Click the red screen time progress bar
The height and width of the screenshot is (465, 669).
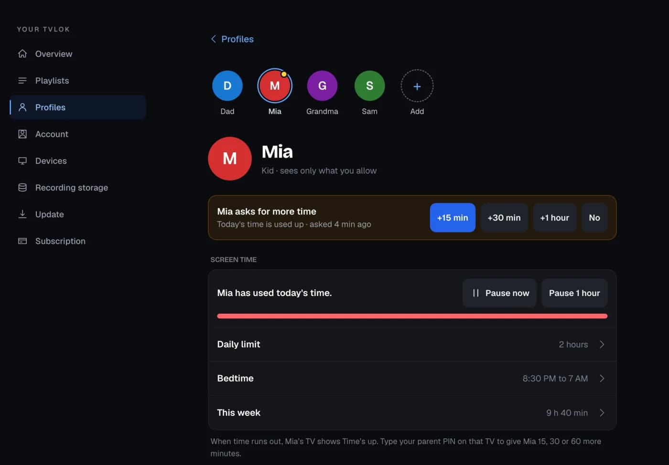pyautogui.click(x=412, y=316)
